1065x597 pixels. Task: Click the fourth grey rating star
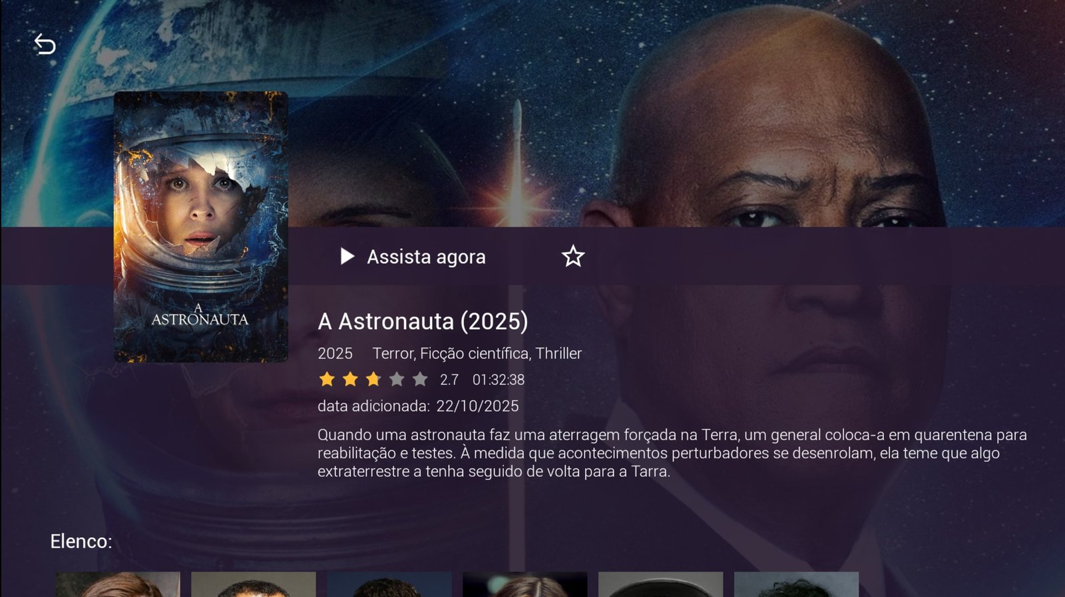(397, 379)
